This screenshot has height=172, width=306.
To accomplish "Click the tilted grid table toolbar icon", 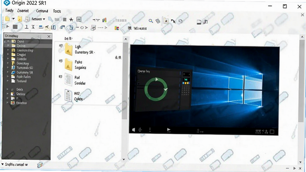I will (158, 21).
